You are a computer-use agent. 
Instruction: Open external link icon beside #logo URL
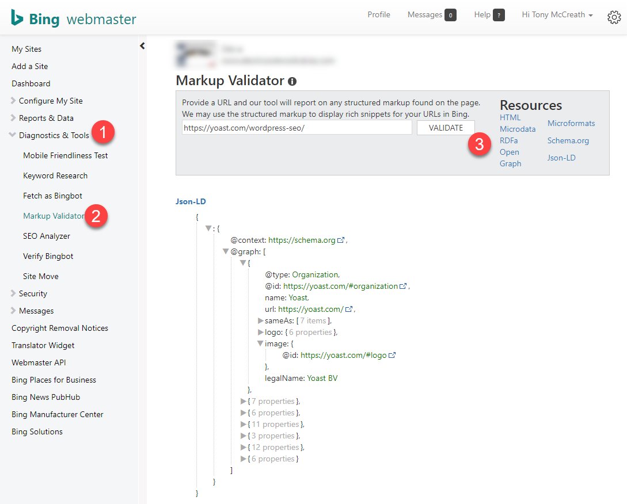(392, 356)
